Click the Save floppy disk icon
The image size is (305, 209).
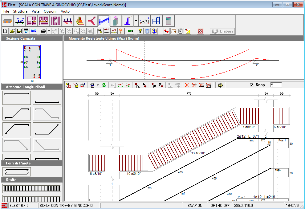point(19,31)
